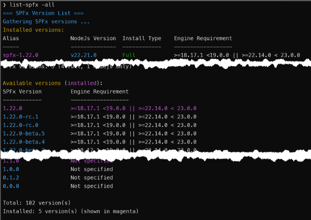
Task: Click the green Full install type
Action: coord(129,55)
